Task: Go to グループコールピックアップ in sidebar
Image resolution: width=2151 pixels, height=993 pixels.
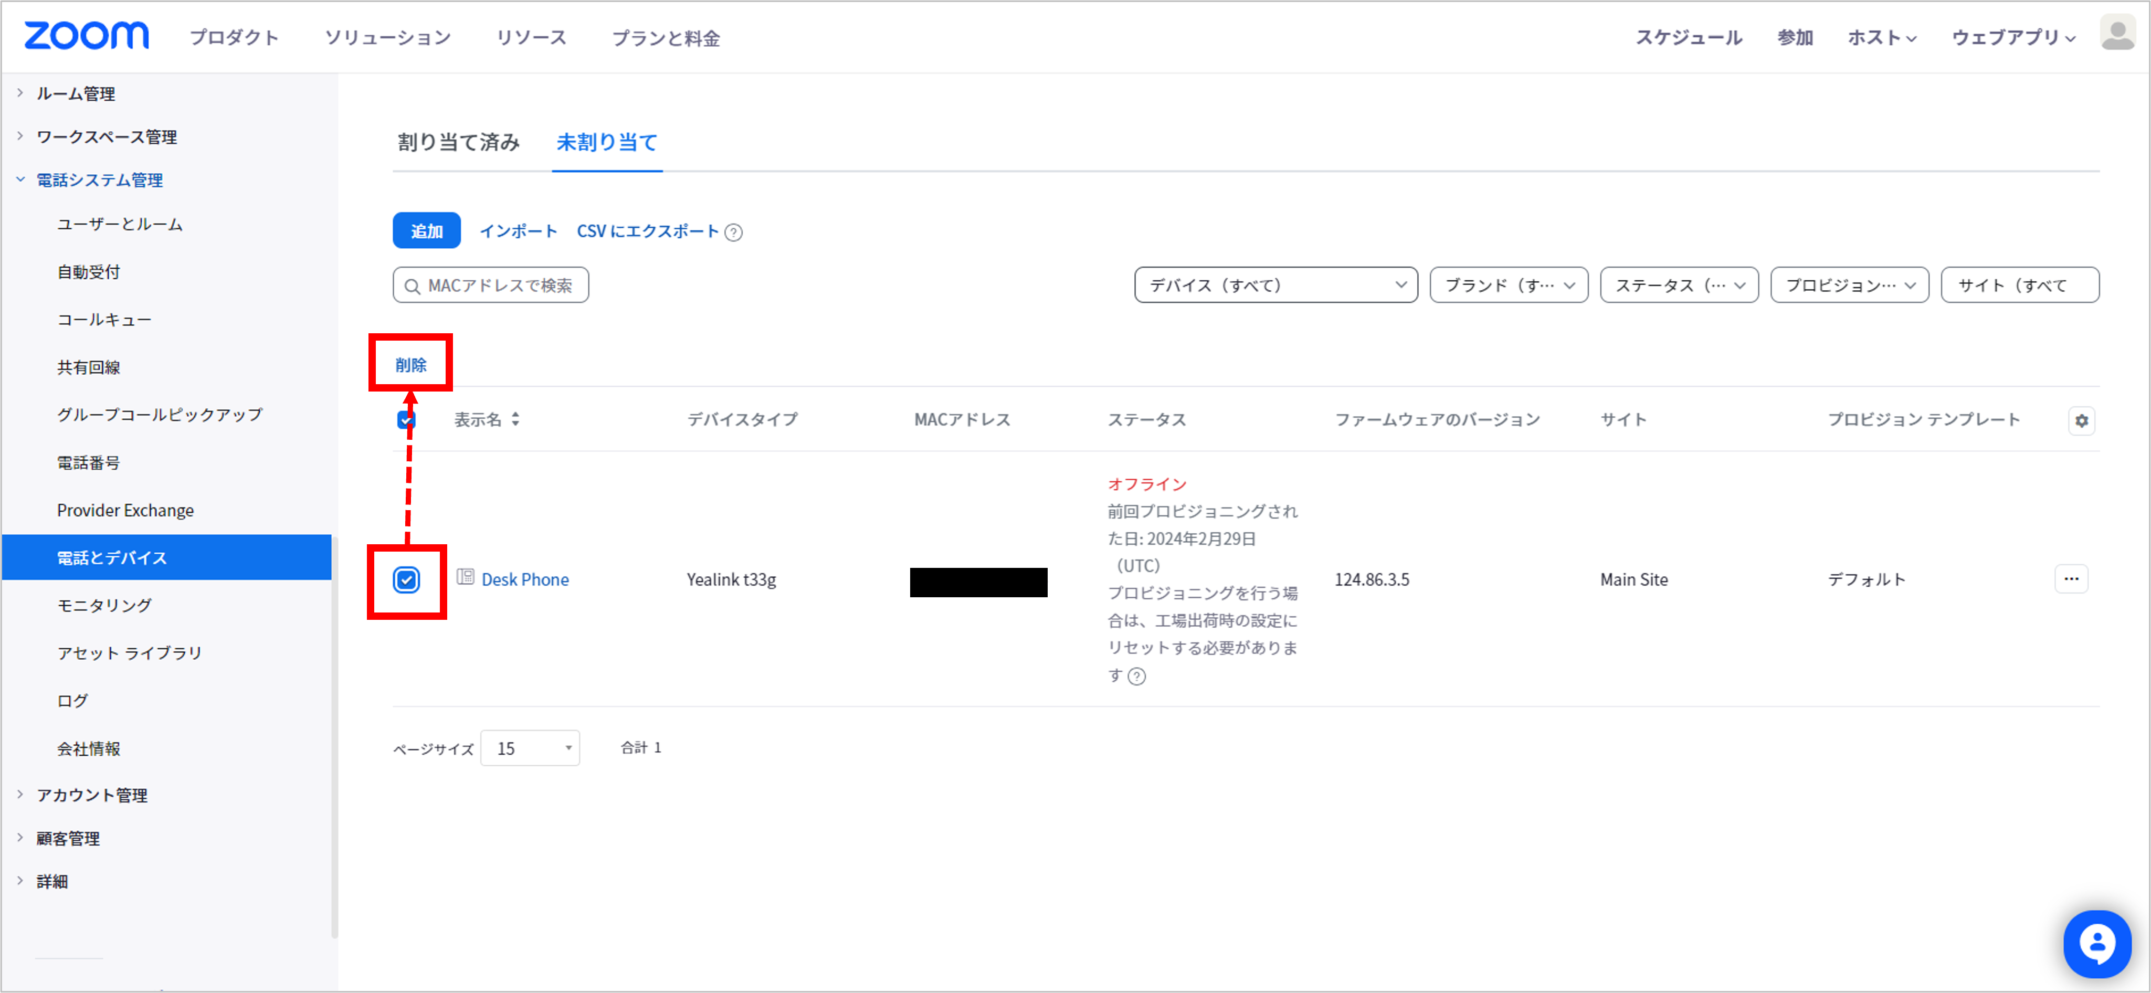Action: point(160,414)
